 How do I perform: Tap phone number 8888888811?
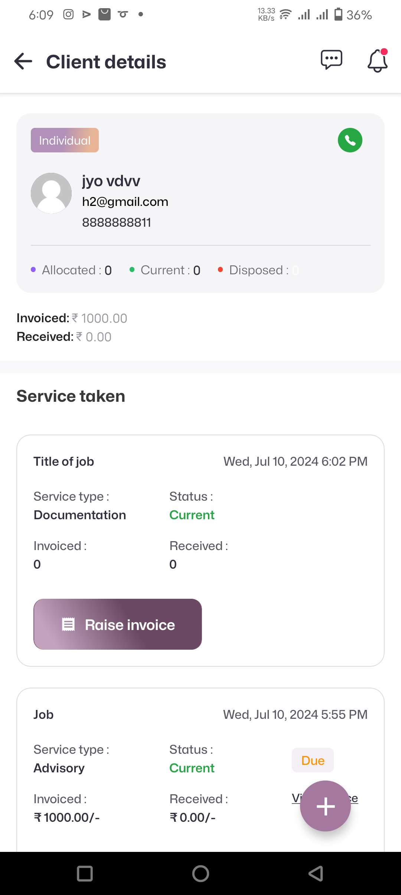click(x=117, y=223)
